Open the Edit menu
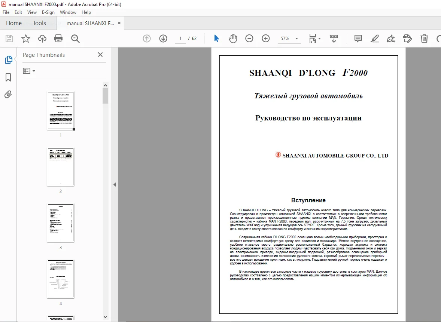The image size is (441, 322). pos(18,12)
